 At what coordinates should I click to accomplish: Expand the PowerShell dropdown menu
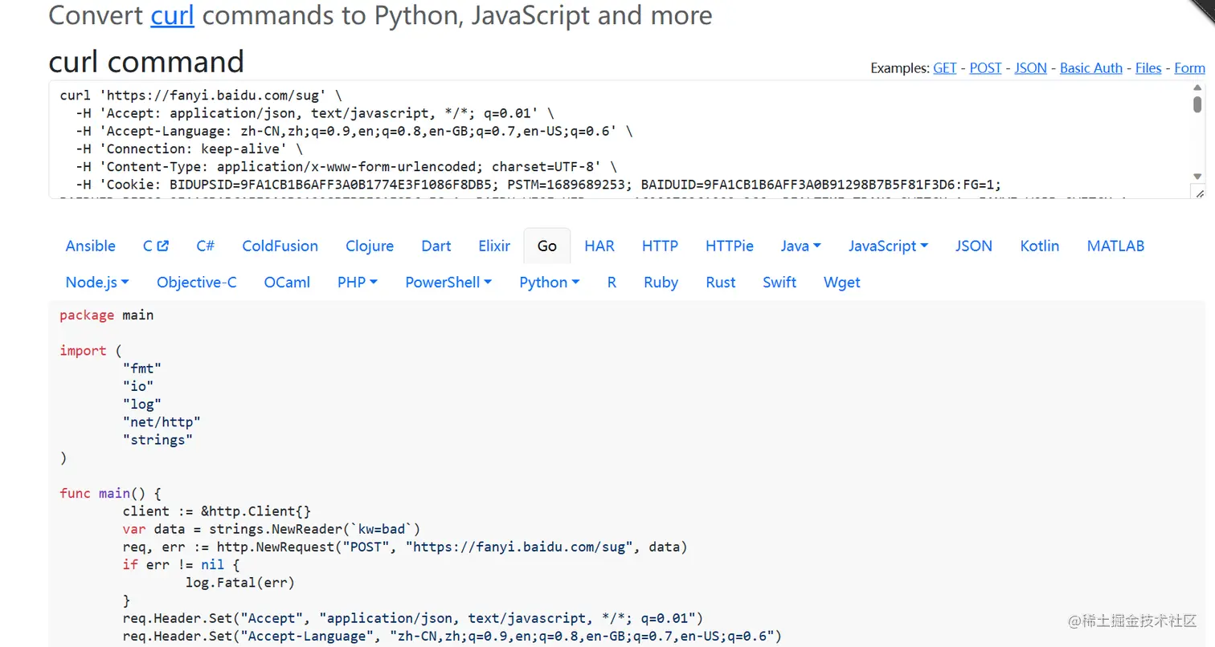448,283
